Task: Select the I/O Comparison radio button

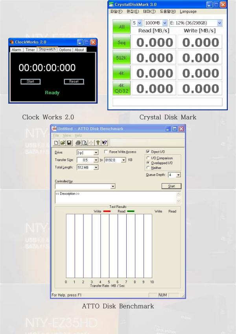Action: click(148, 158)
